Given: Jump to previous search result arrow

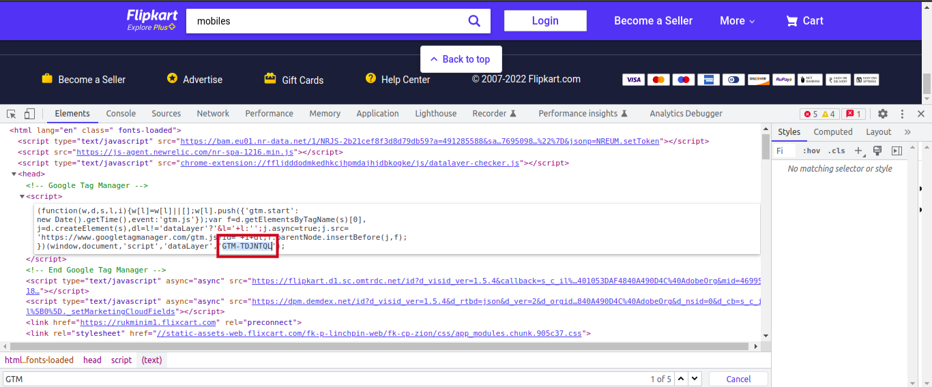Looking at the screenshot, I should click(680, 379).
